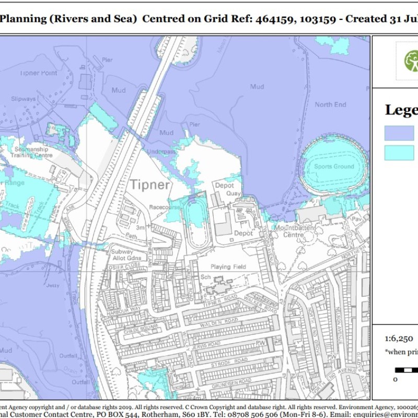The image size is (418, 418).
Task: Select the Racecourse label on the map
Action: click(x=164, y=207)
